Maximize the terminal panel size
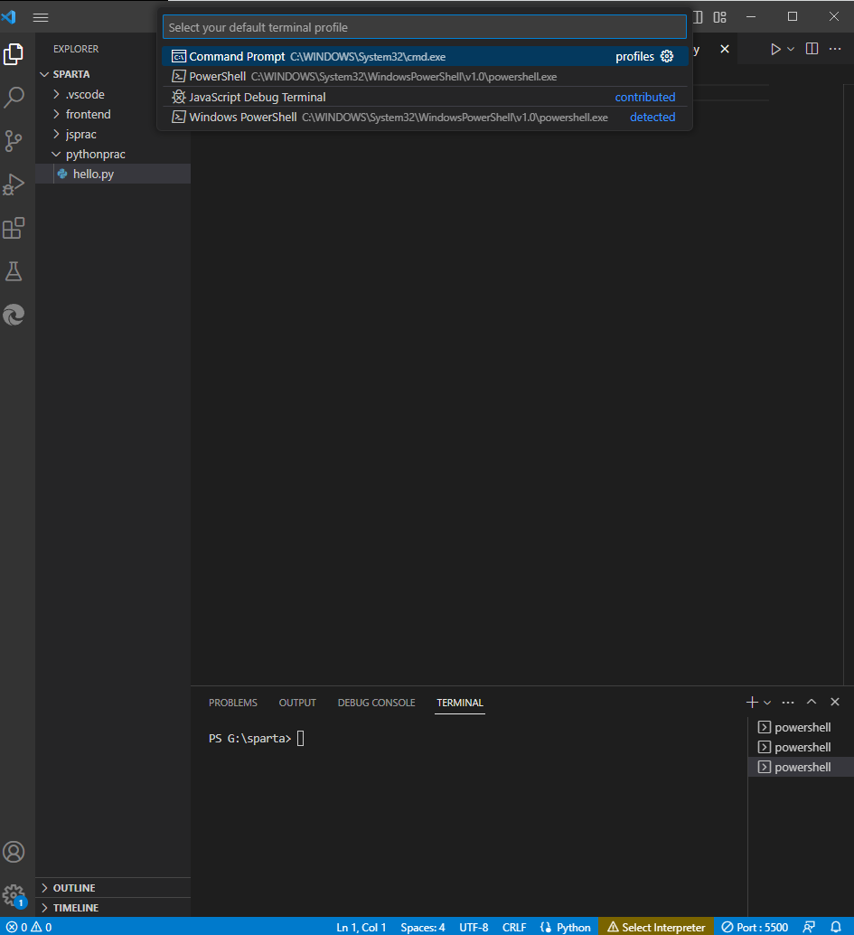Screen dimensions: 854x935 point(812,702)
